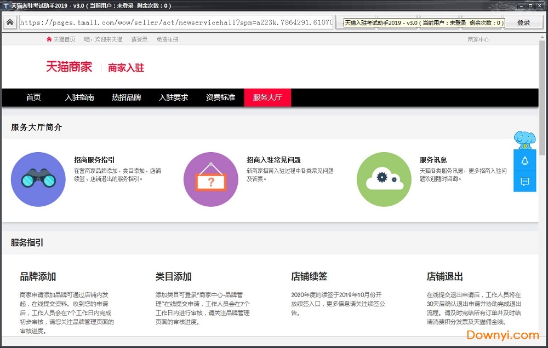
Task: Click the home icon beside the address bar
Action: point(9,22)
